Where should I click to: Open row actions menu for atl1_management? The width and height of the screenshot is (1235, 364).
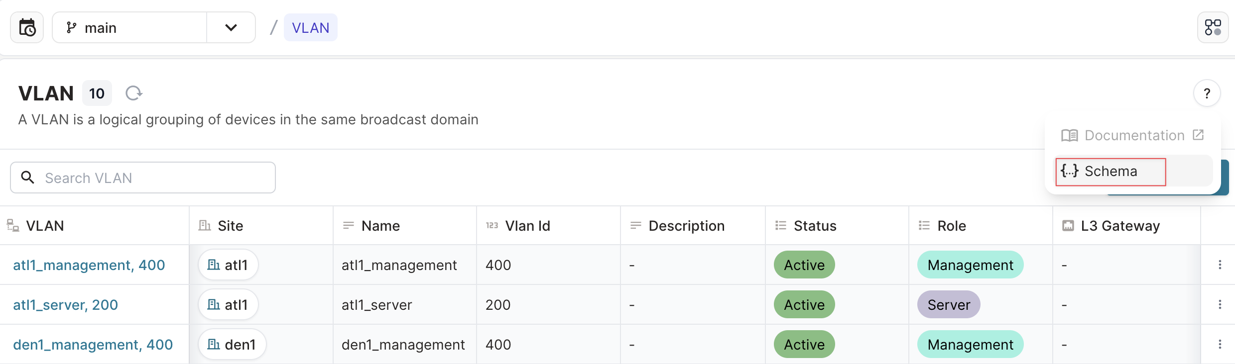[x=1220, y=265]
